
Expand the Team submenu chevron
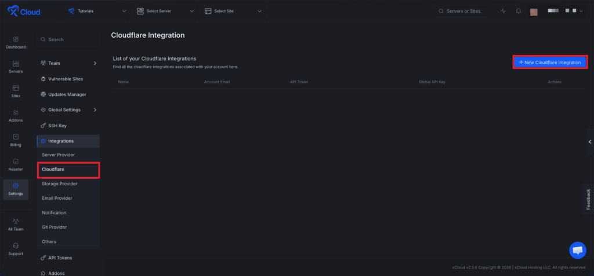point(95,63)
